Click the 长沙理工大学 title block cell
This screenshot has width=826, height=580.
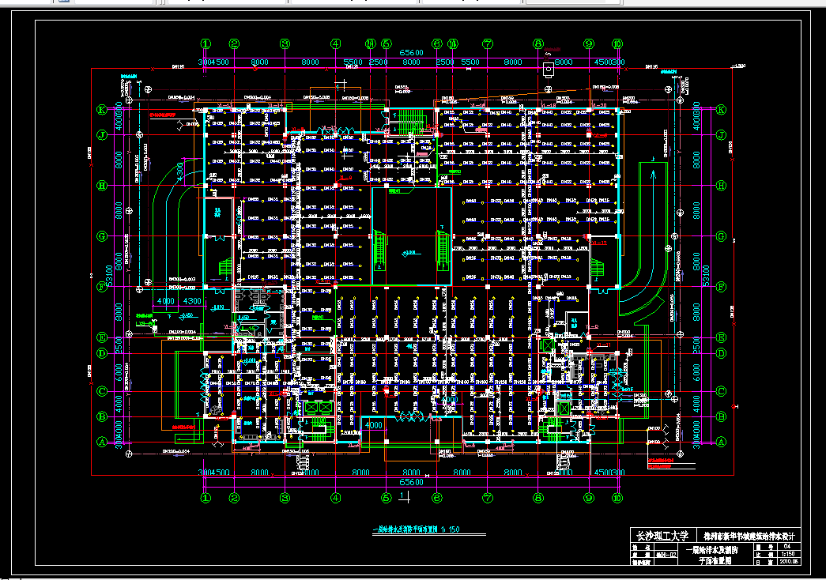[662, 536]
